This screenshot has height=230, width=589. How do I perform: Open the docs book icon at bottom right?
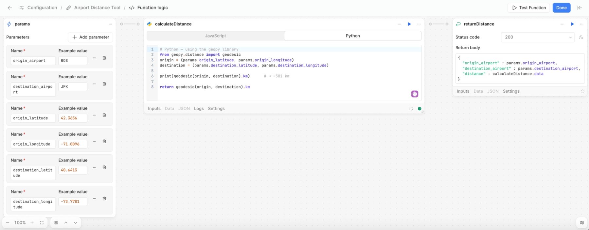coord(582,223)
